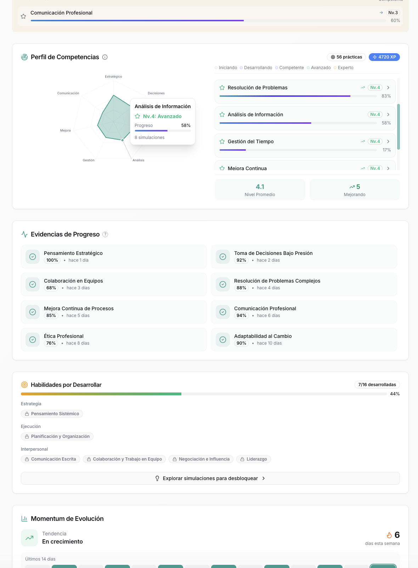Click the pulse icon beside Evidencias de Progreso
This screenshot has height=568, width=418.
[24, 234]
